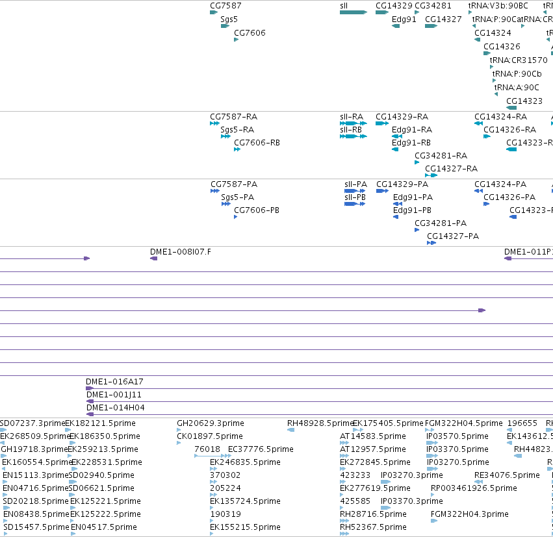The image size is (553, 537).
Task: Select the EC37776.5prime EST label
Action: pyautogui.click(x=261, y=449)
